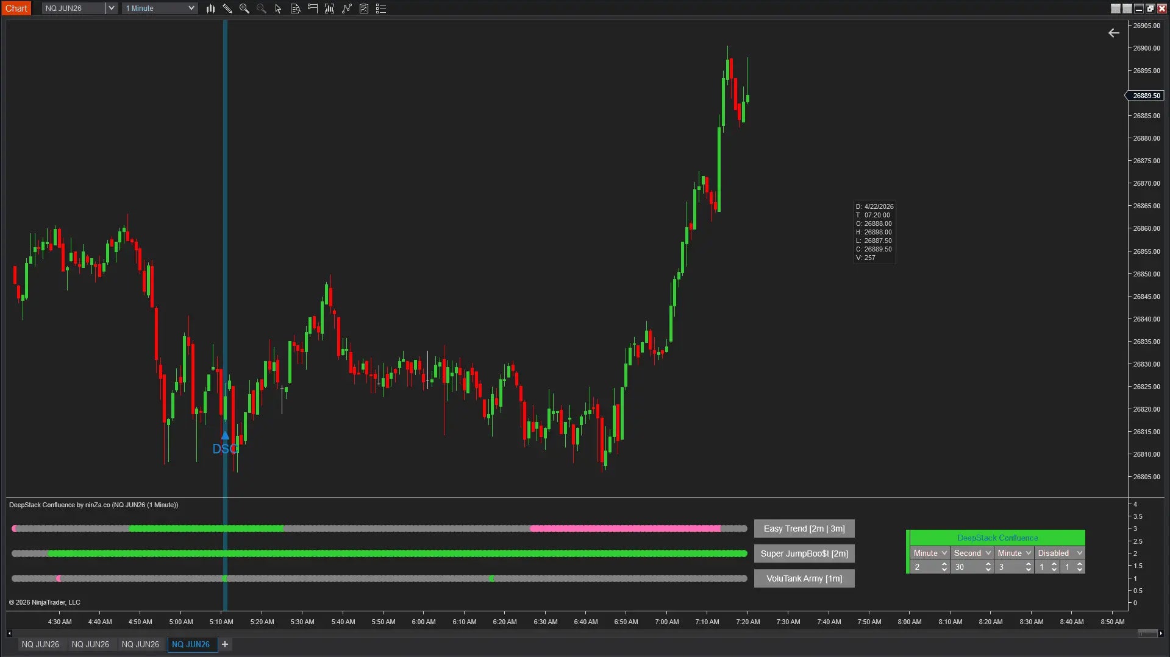The image size is (1170, 657).
Task: Click the C: 26889.50 data box value
Action: 874,249
